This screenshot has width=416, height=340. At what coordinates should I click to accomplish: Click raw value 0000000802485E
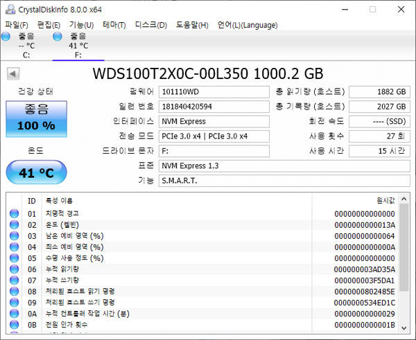click(x=365, y=292)
